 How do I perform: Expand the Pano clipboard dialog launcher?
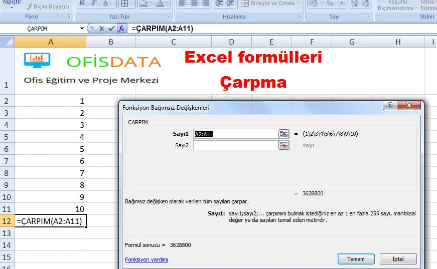(x=68, y=17)
